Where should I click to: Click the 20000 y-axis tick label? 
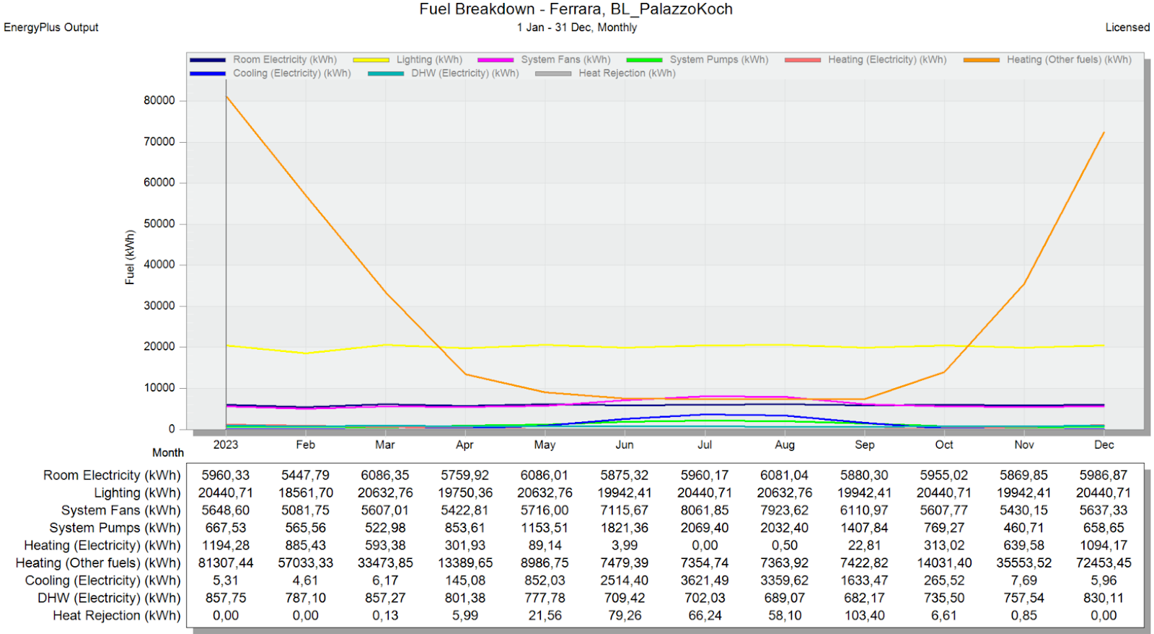(x=159, y=347)
